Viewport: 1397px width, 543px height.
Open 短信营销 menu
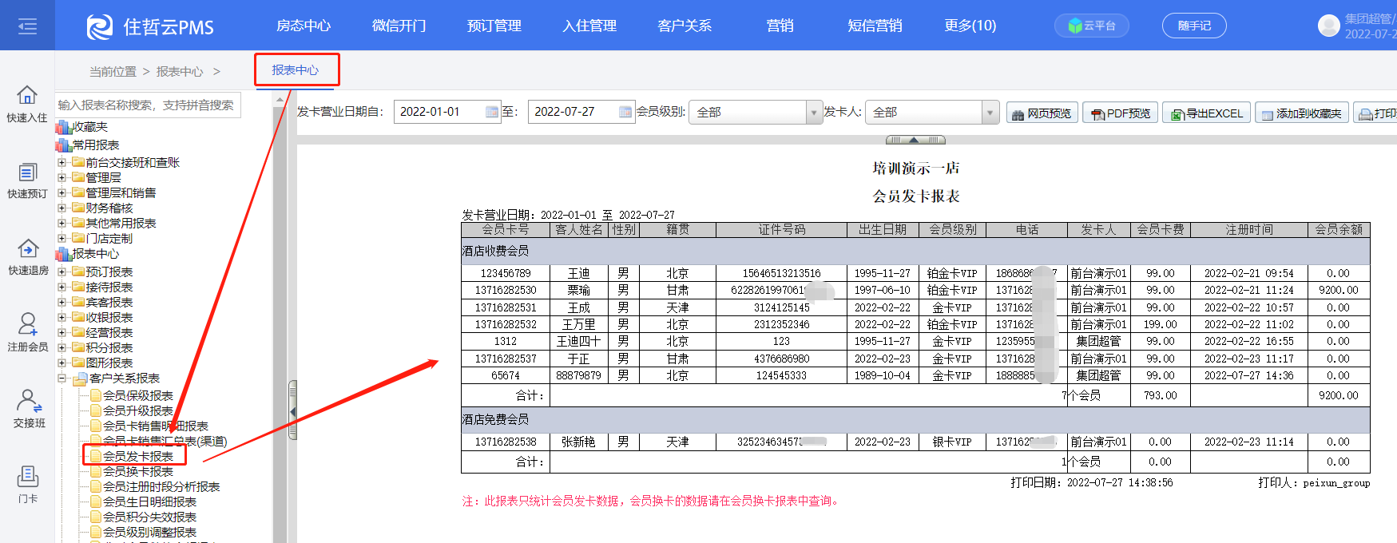(875, 26)
